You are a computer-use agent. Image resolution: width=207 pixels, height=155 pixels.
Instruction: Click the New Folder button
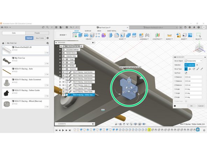pyautogui.click(x=40, y=38)
